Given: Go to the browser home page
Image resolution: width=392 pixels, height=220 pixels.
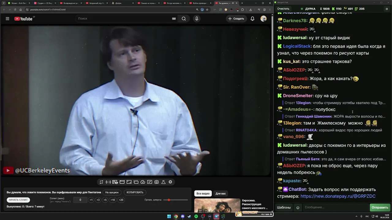Looking at the screenshot, I should click(x=21, y=9).
